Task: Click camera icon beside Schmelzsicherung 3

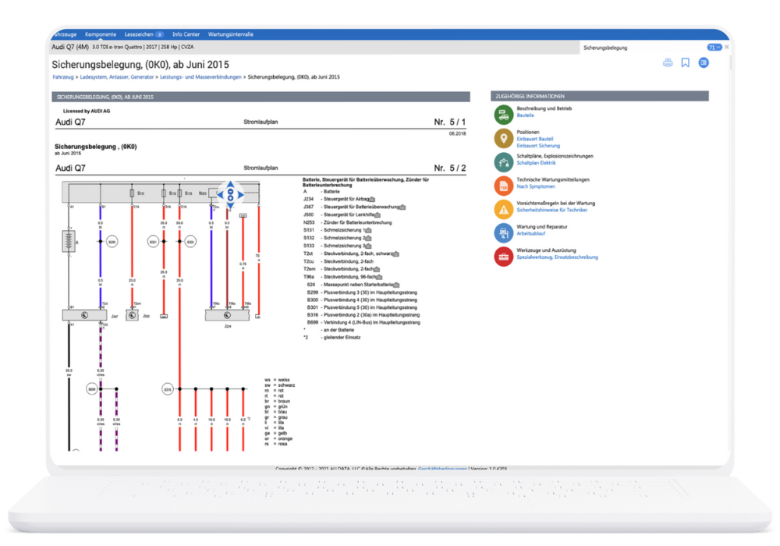Action: point(368,246)
